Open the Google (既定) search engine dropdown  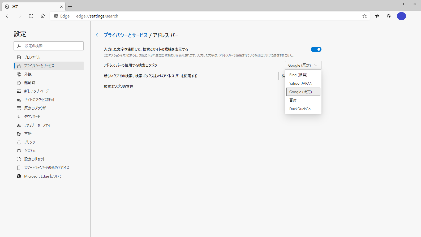coord(303,65)
